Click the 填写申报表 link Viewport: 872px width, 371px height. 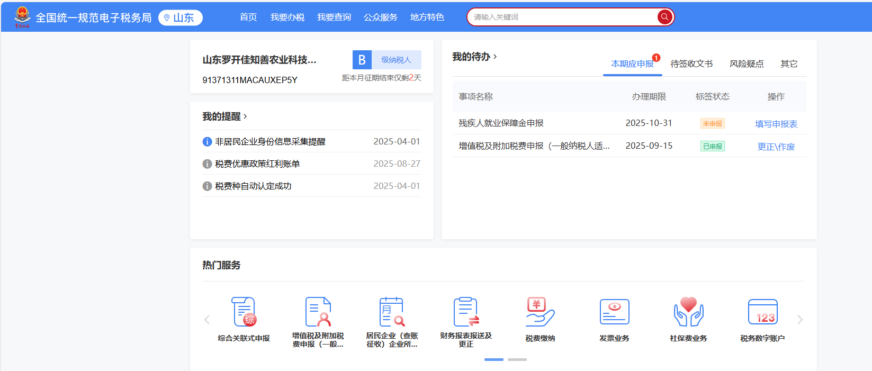coord(776,124)
